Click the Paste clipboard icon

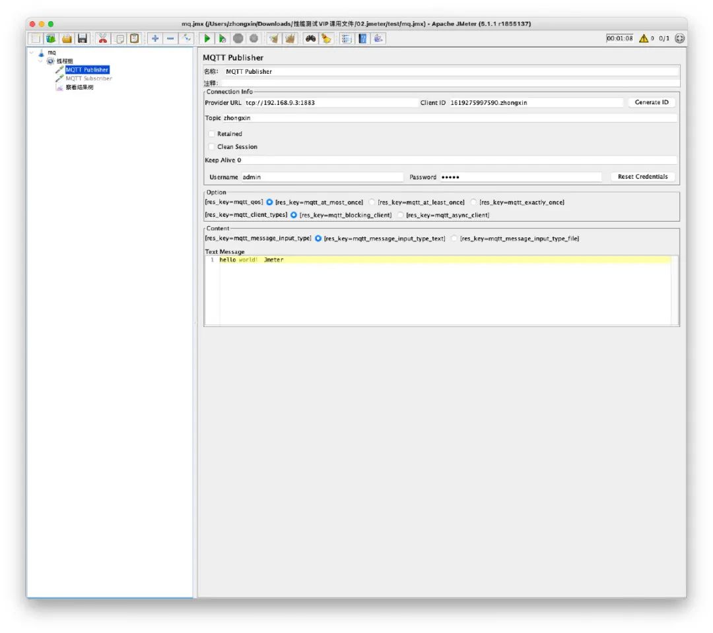135,39
